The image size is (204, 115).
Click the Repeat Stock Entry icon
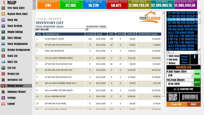(x=3, y=14)
